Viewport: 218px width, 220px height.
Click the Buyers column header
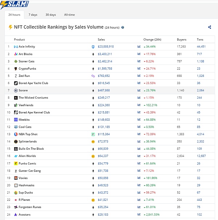point(182,40)
